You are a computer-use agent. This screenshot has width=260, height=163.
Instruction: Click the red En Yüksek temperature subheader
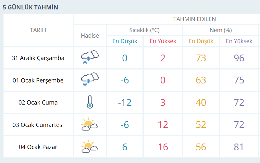pyautogui.click(x=163, y=41)
